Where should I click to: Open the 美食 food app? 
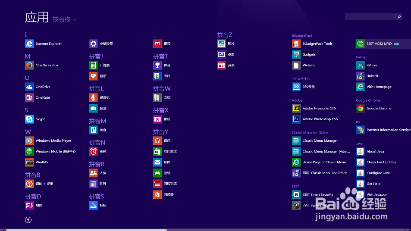click(98, 130)
